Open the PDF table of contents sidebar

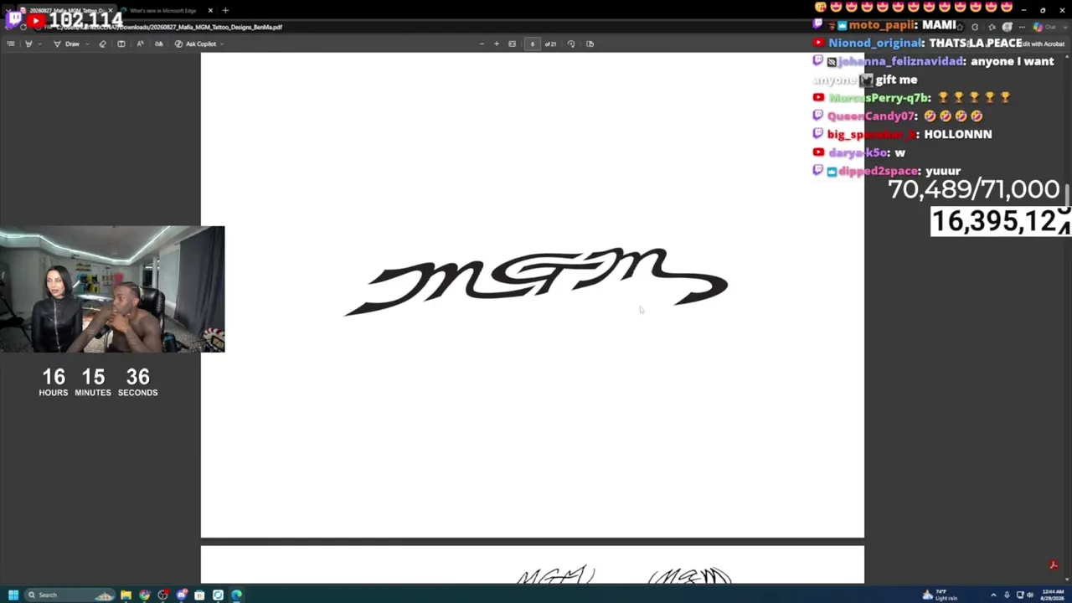pyautogui.click(x=11, y=44)
